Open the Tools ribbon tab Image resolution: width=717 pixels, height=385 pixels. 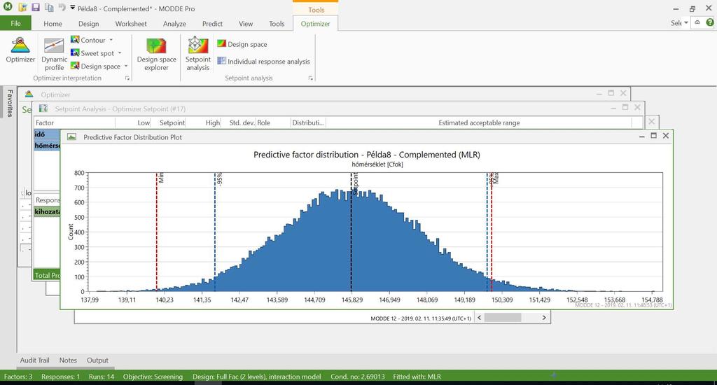coord(276,24)
